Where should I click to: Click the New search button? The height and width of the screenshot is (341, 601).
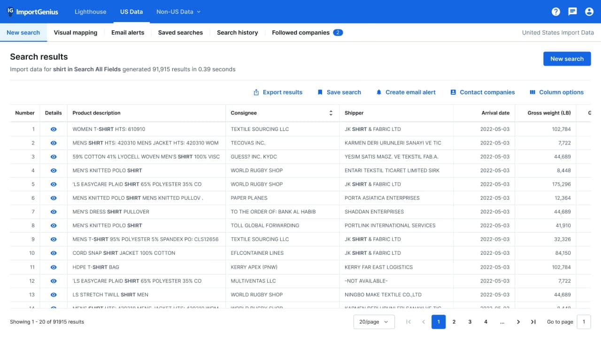tap(567, 59)
